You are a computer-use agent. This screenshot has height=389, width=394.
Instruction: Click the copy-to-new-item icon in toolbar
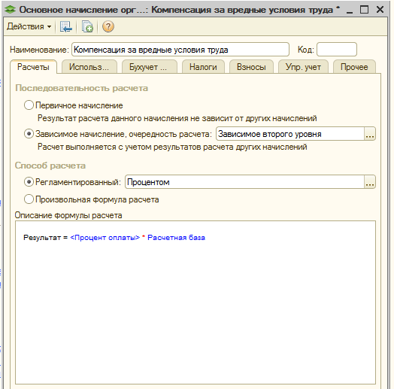87,26
